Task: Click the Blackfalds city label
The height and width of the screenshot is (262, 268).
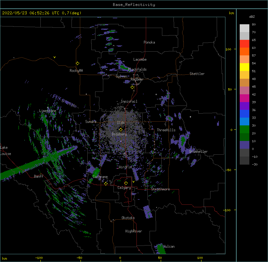Action: 137,69
